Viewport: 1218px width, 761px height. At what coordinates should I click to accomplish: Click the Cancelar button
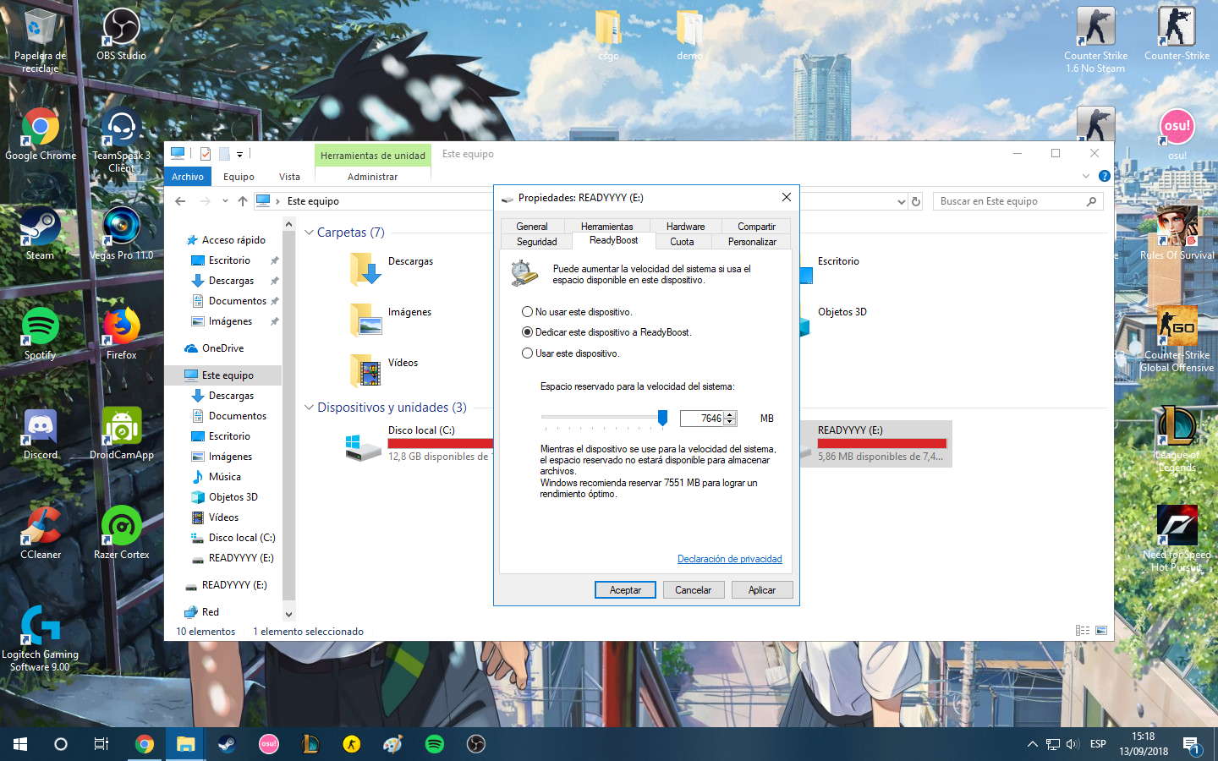[693, 590]
